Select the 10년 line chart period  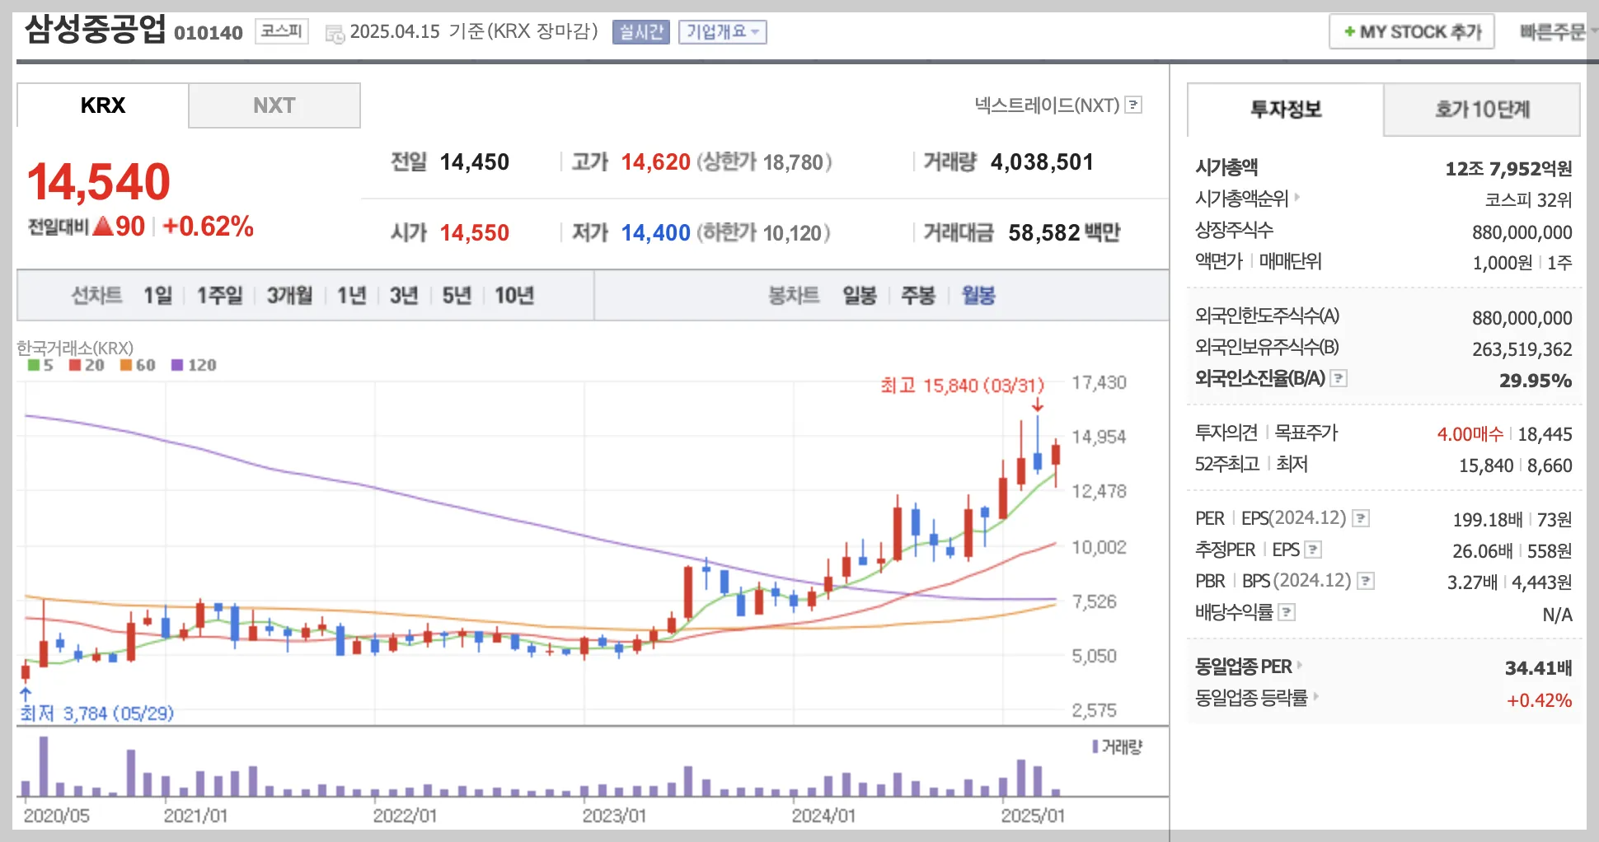[514, 295]
